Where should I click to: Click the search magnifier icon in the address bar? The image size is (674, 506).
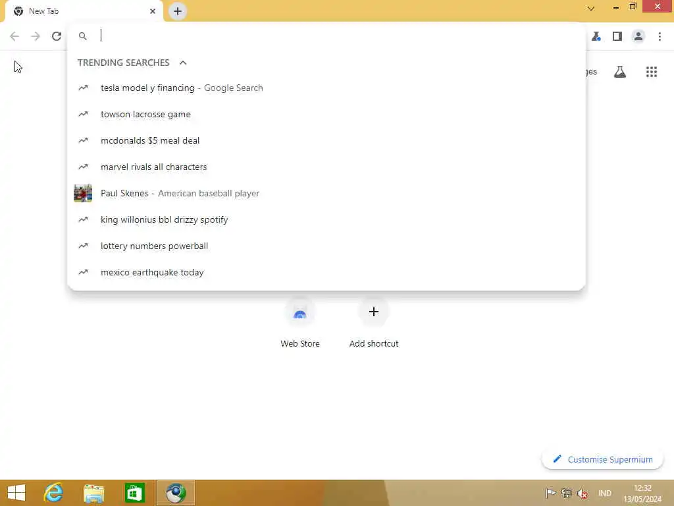pos(83,36)
